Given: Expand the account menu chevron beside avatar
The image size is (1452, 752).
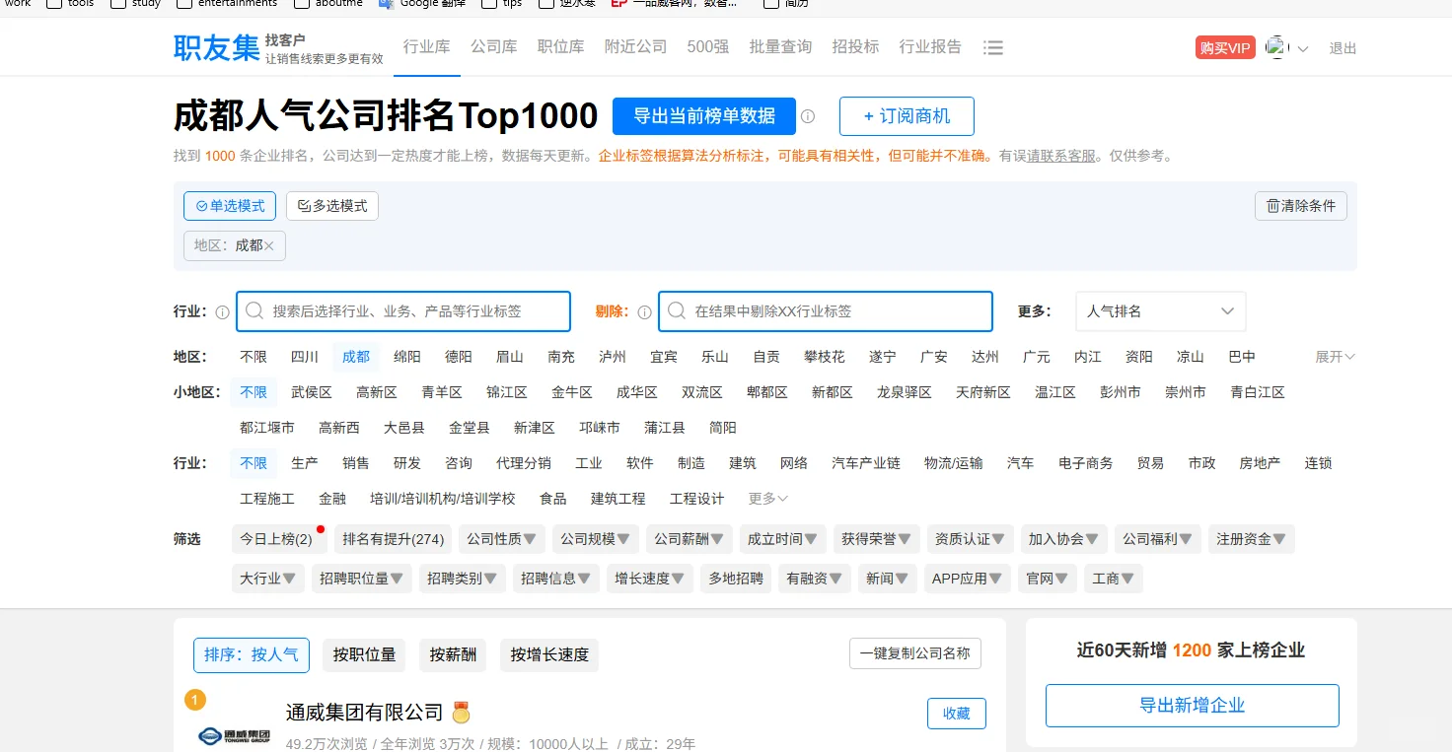Looking at the screenshot, I should pos(1303,49).
